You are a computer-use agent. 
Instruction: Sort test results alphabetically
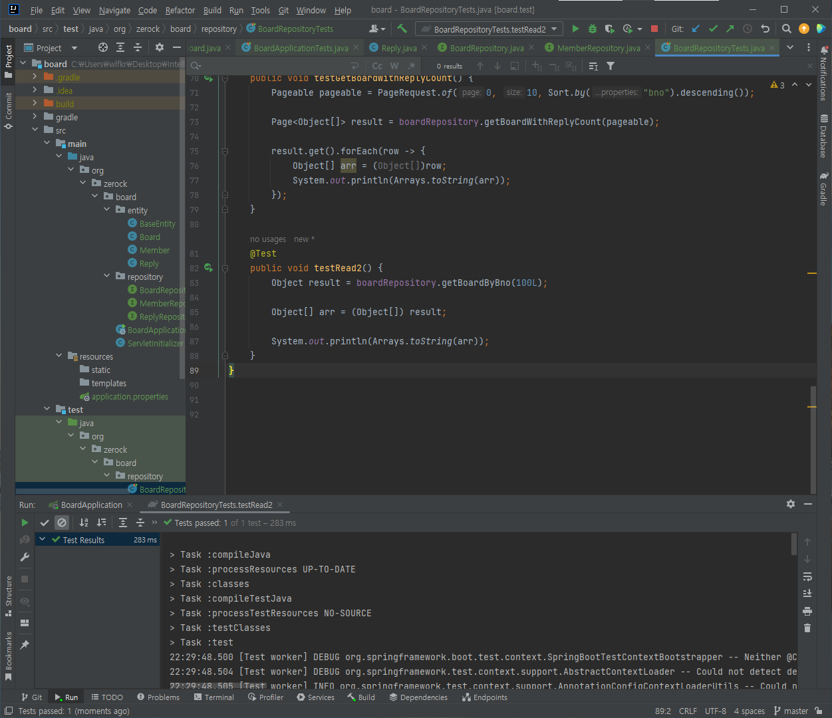84,523
